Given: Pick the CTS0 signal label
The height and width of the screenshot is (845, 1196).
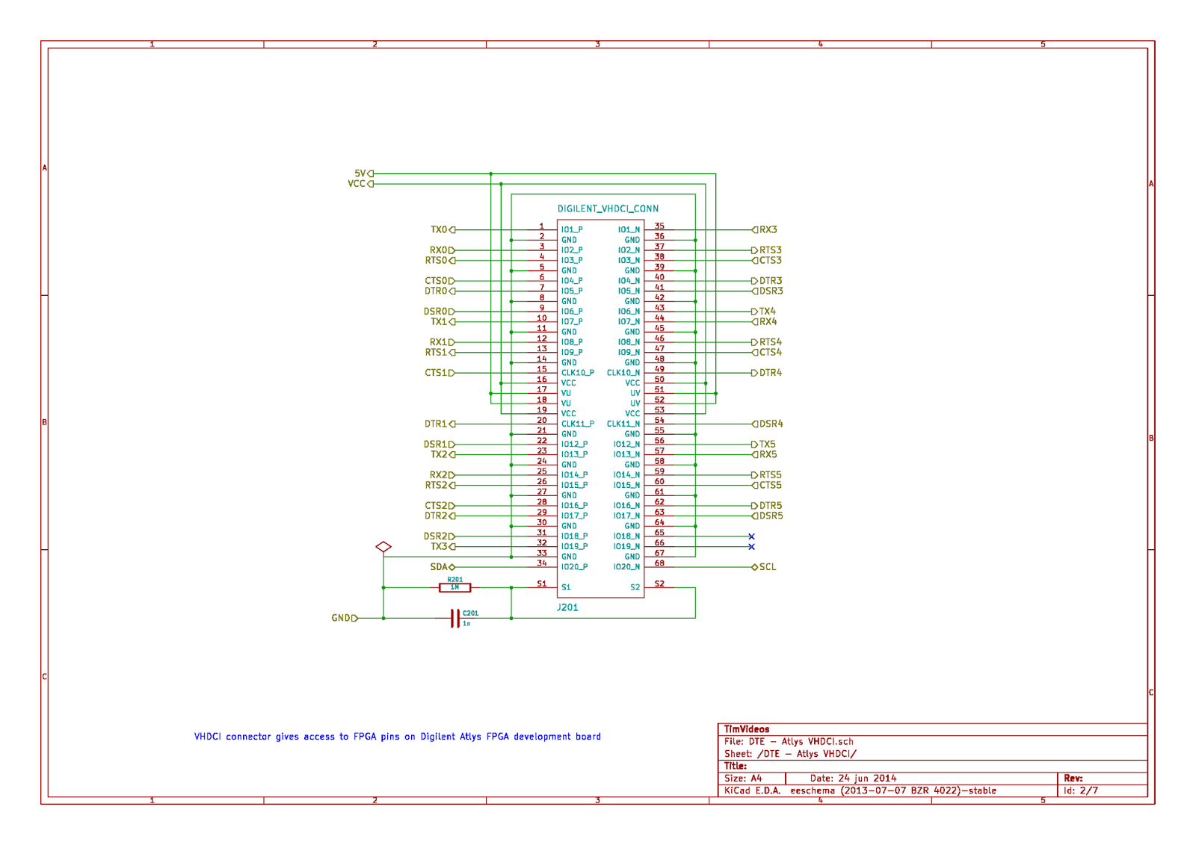Looking at the screenshot, I should (x=440, y=281).
